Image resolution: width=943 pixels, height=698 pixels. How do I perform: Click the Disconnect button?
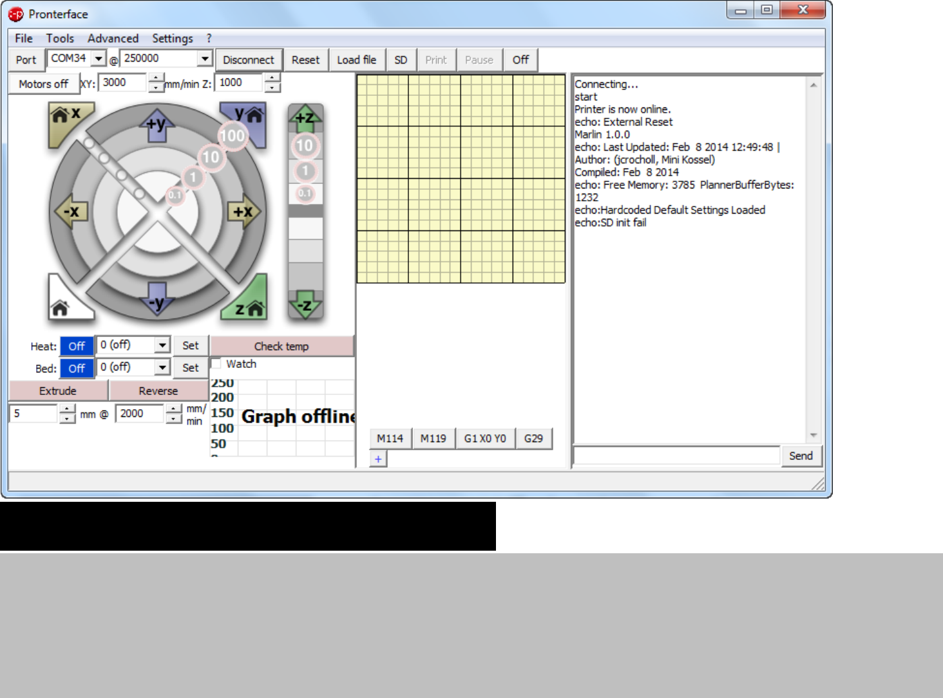[x=248, y=60]
